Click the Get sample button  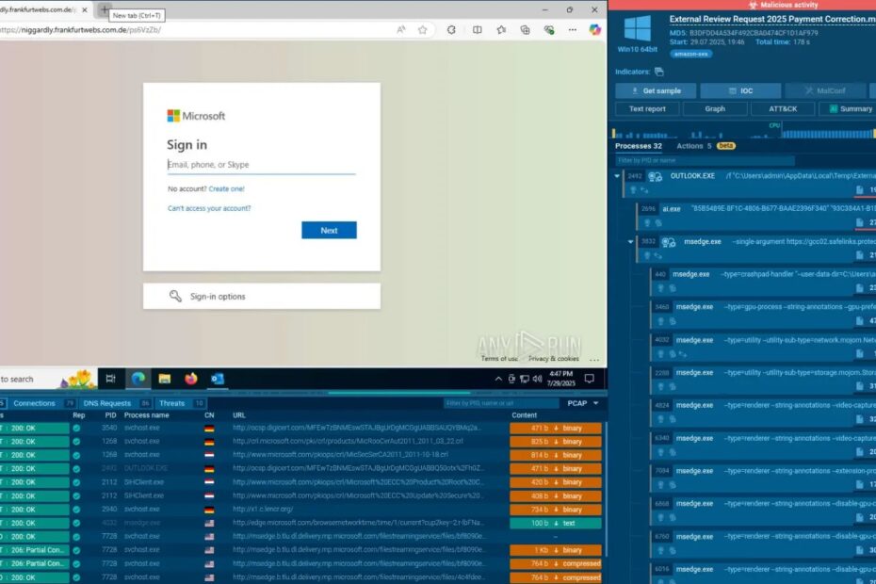click(656, 90)
